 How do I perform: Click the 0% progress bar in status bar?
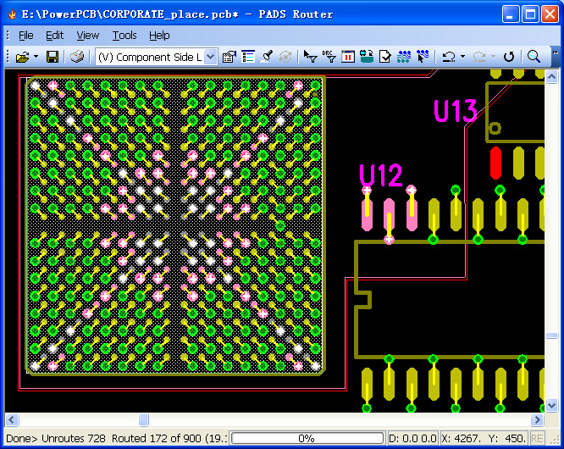[x=306, y=438]
